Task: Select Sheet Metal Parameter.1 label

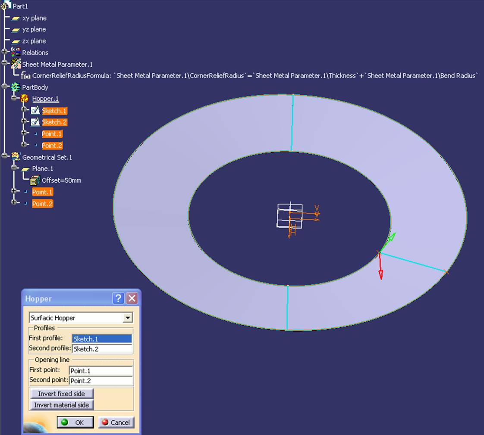Action: click(x=57, y=65)
